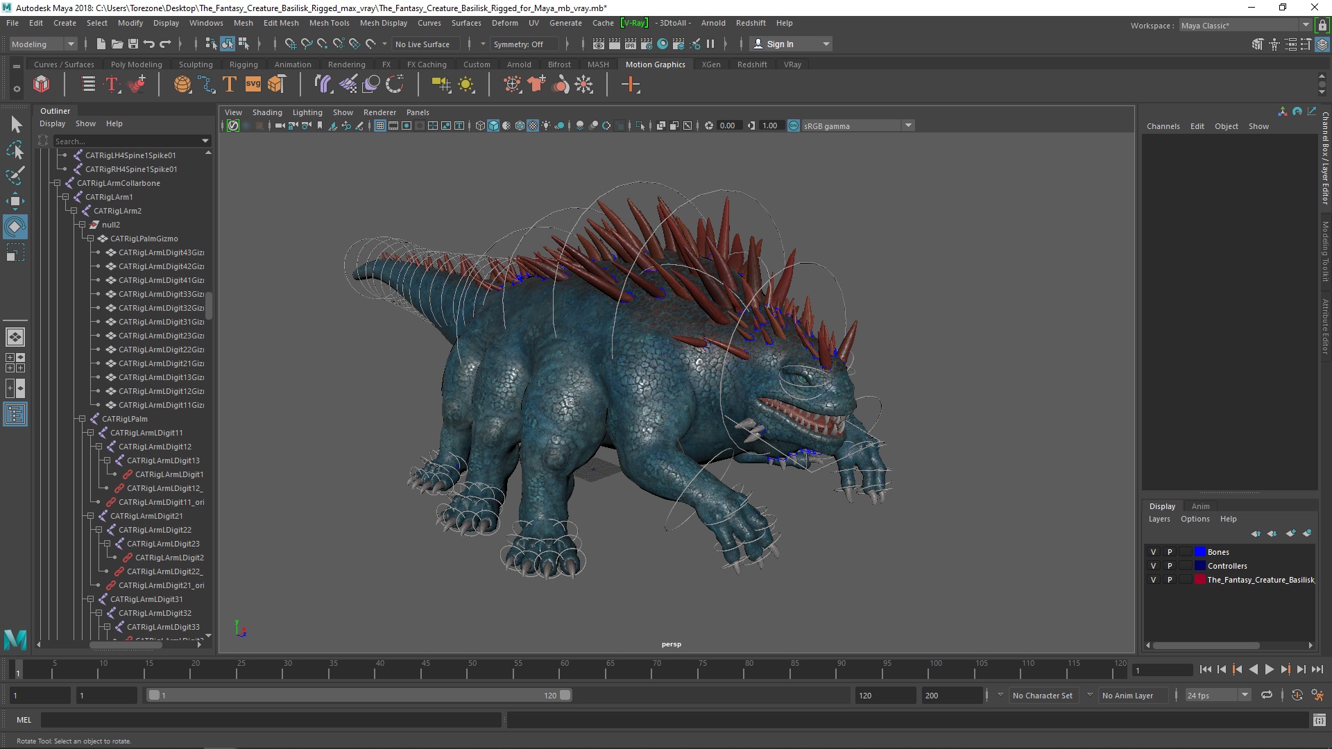Pick the Paint selection tool

click(x=15, y=175)
